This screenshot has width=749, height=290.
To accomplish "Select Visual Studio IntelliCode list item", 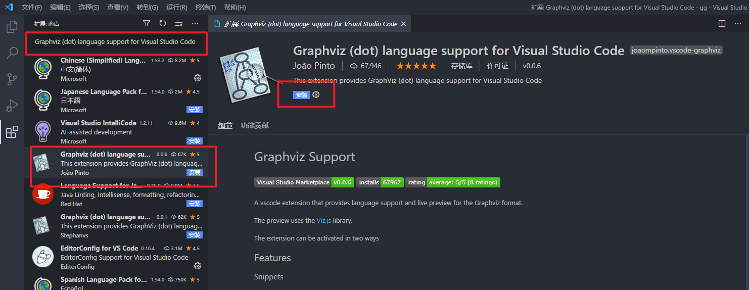I will (116, 132).
